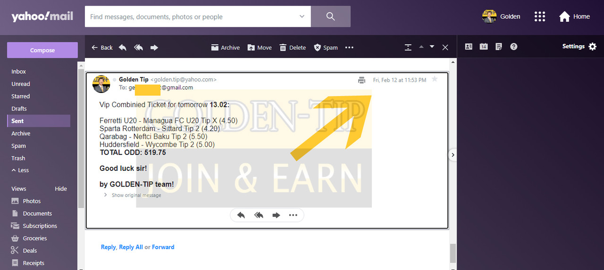This screenshot has height=270, width=604.
Task: Click the collapse conversation icon in toolbar
Action: click(408, 48)
